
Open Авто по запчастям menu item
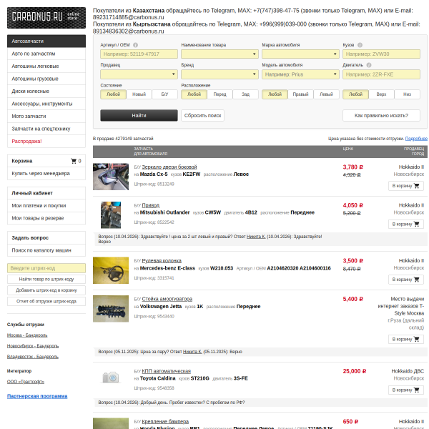46,54
